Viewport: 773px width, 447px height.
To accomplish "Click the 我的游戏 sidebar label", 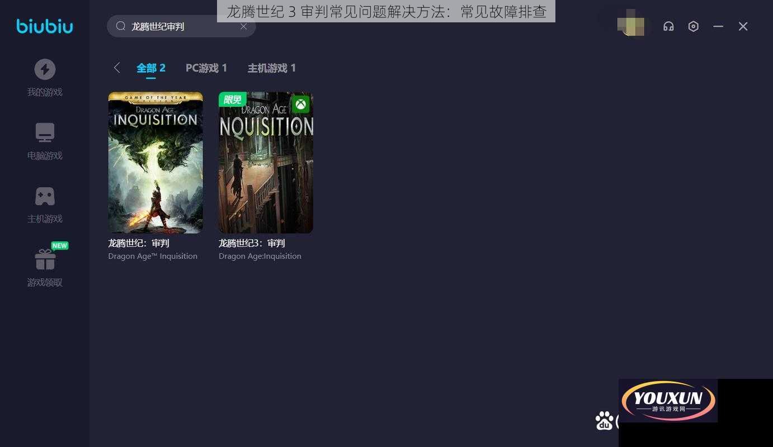I will click(x=45, y=92).
